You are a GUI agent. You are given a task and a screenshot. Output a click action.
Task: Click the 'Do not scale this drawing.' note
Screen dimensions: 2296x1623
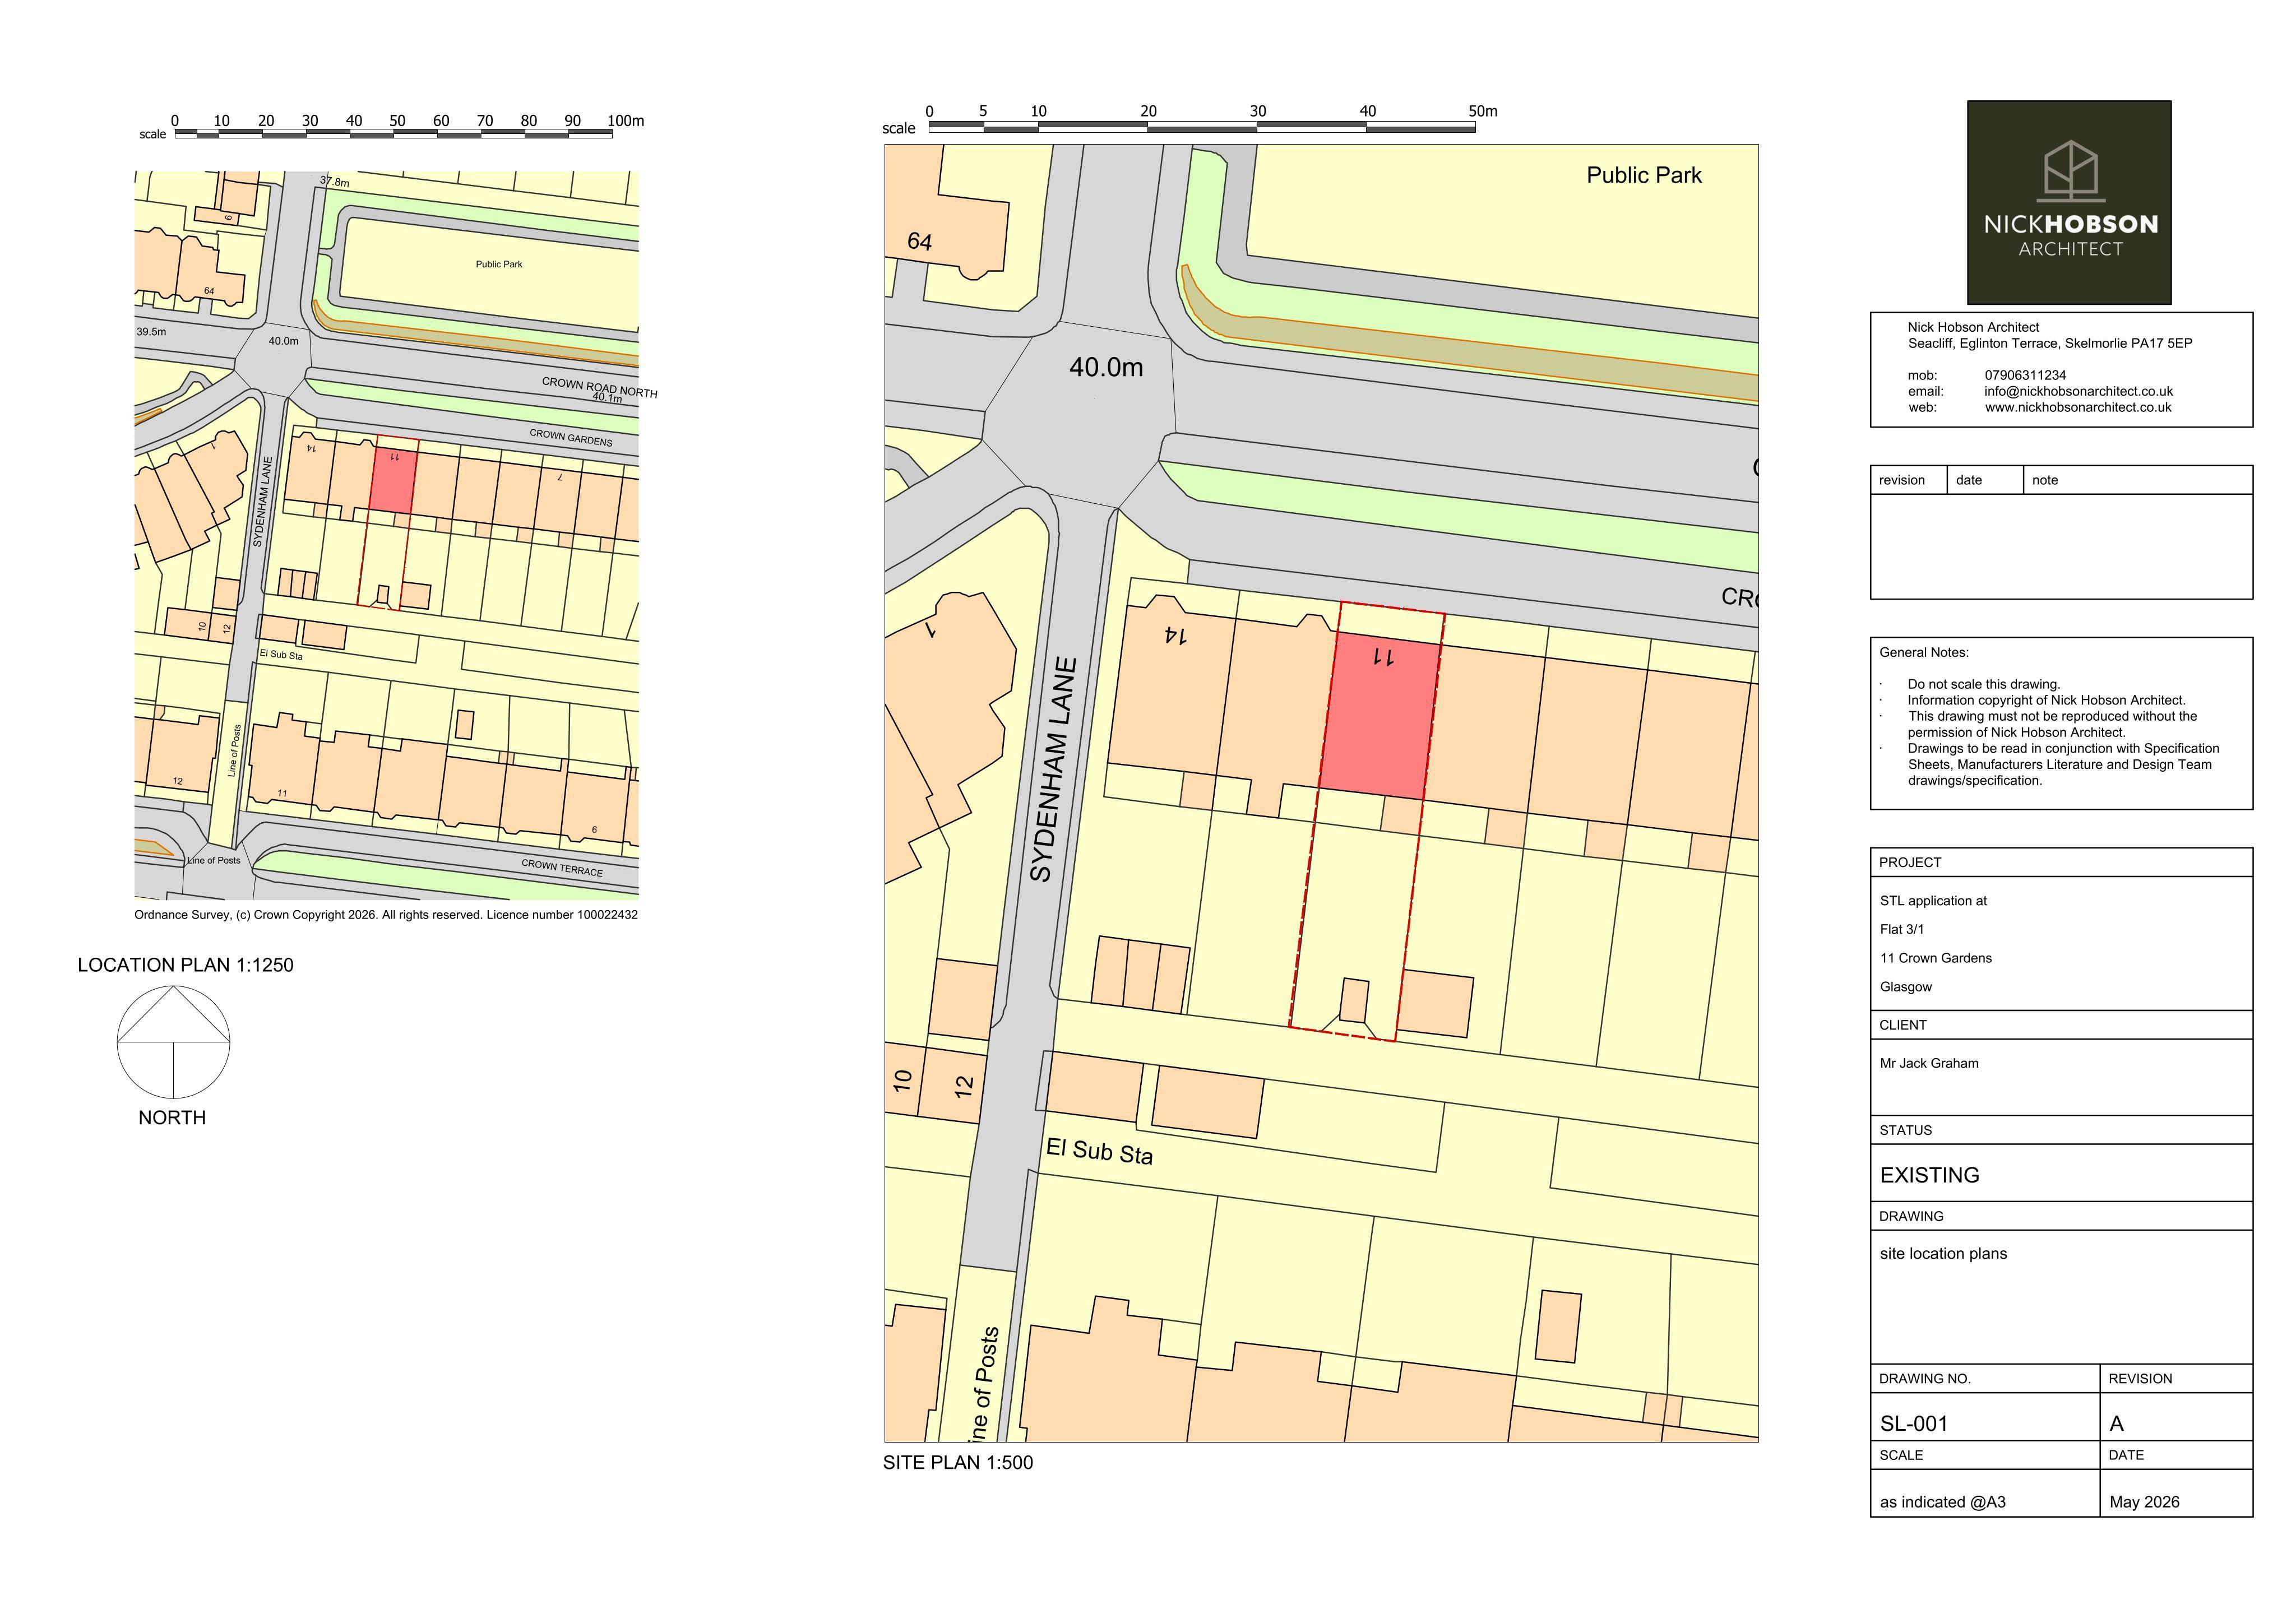[x=1984, y=684]
